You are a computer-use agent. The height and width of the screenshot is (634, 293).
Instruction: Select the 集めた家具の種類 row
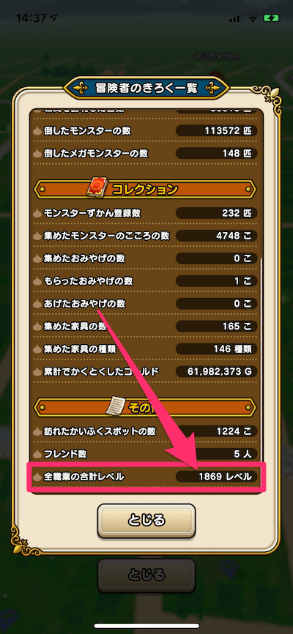click(146, 348)
